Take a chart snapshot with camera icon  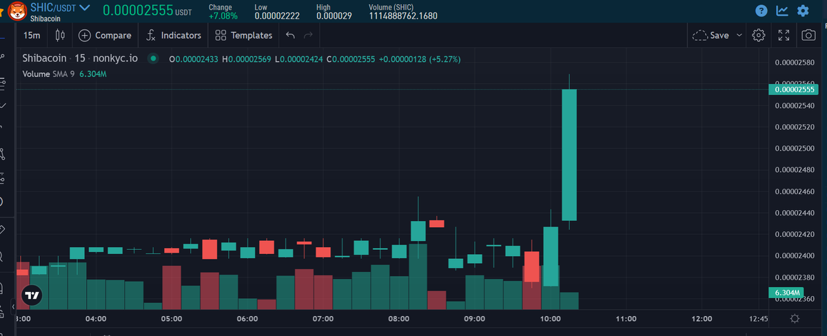point(808,35)
